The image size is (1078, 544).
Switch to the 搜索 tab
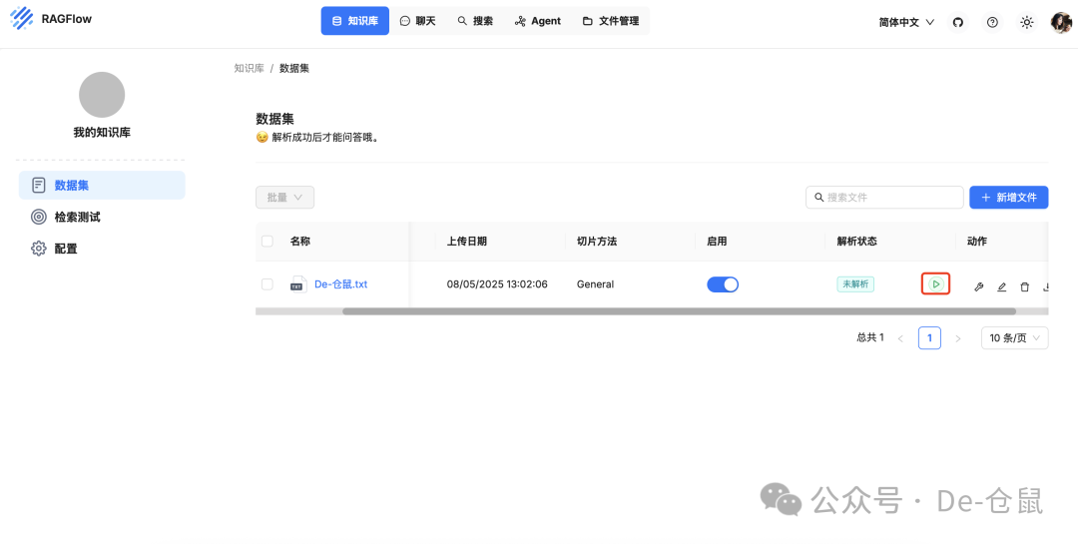pyautogui.click(x=475, y=21)
